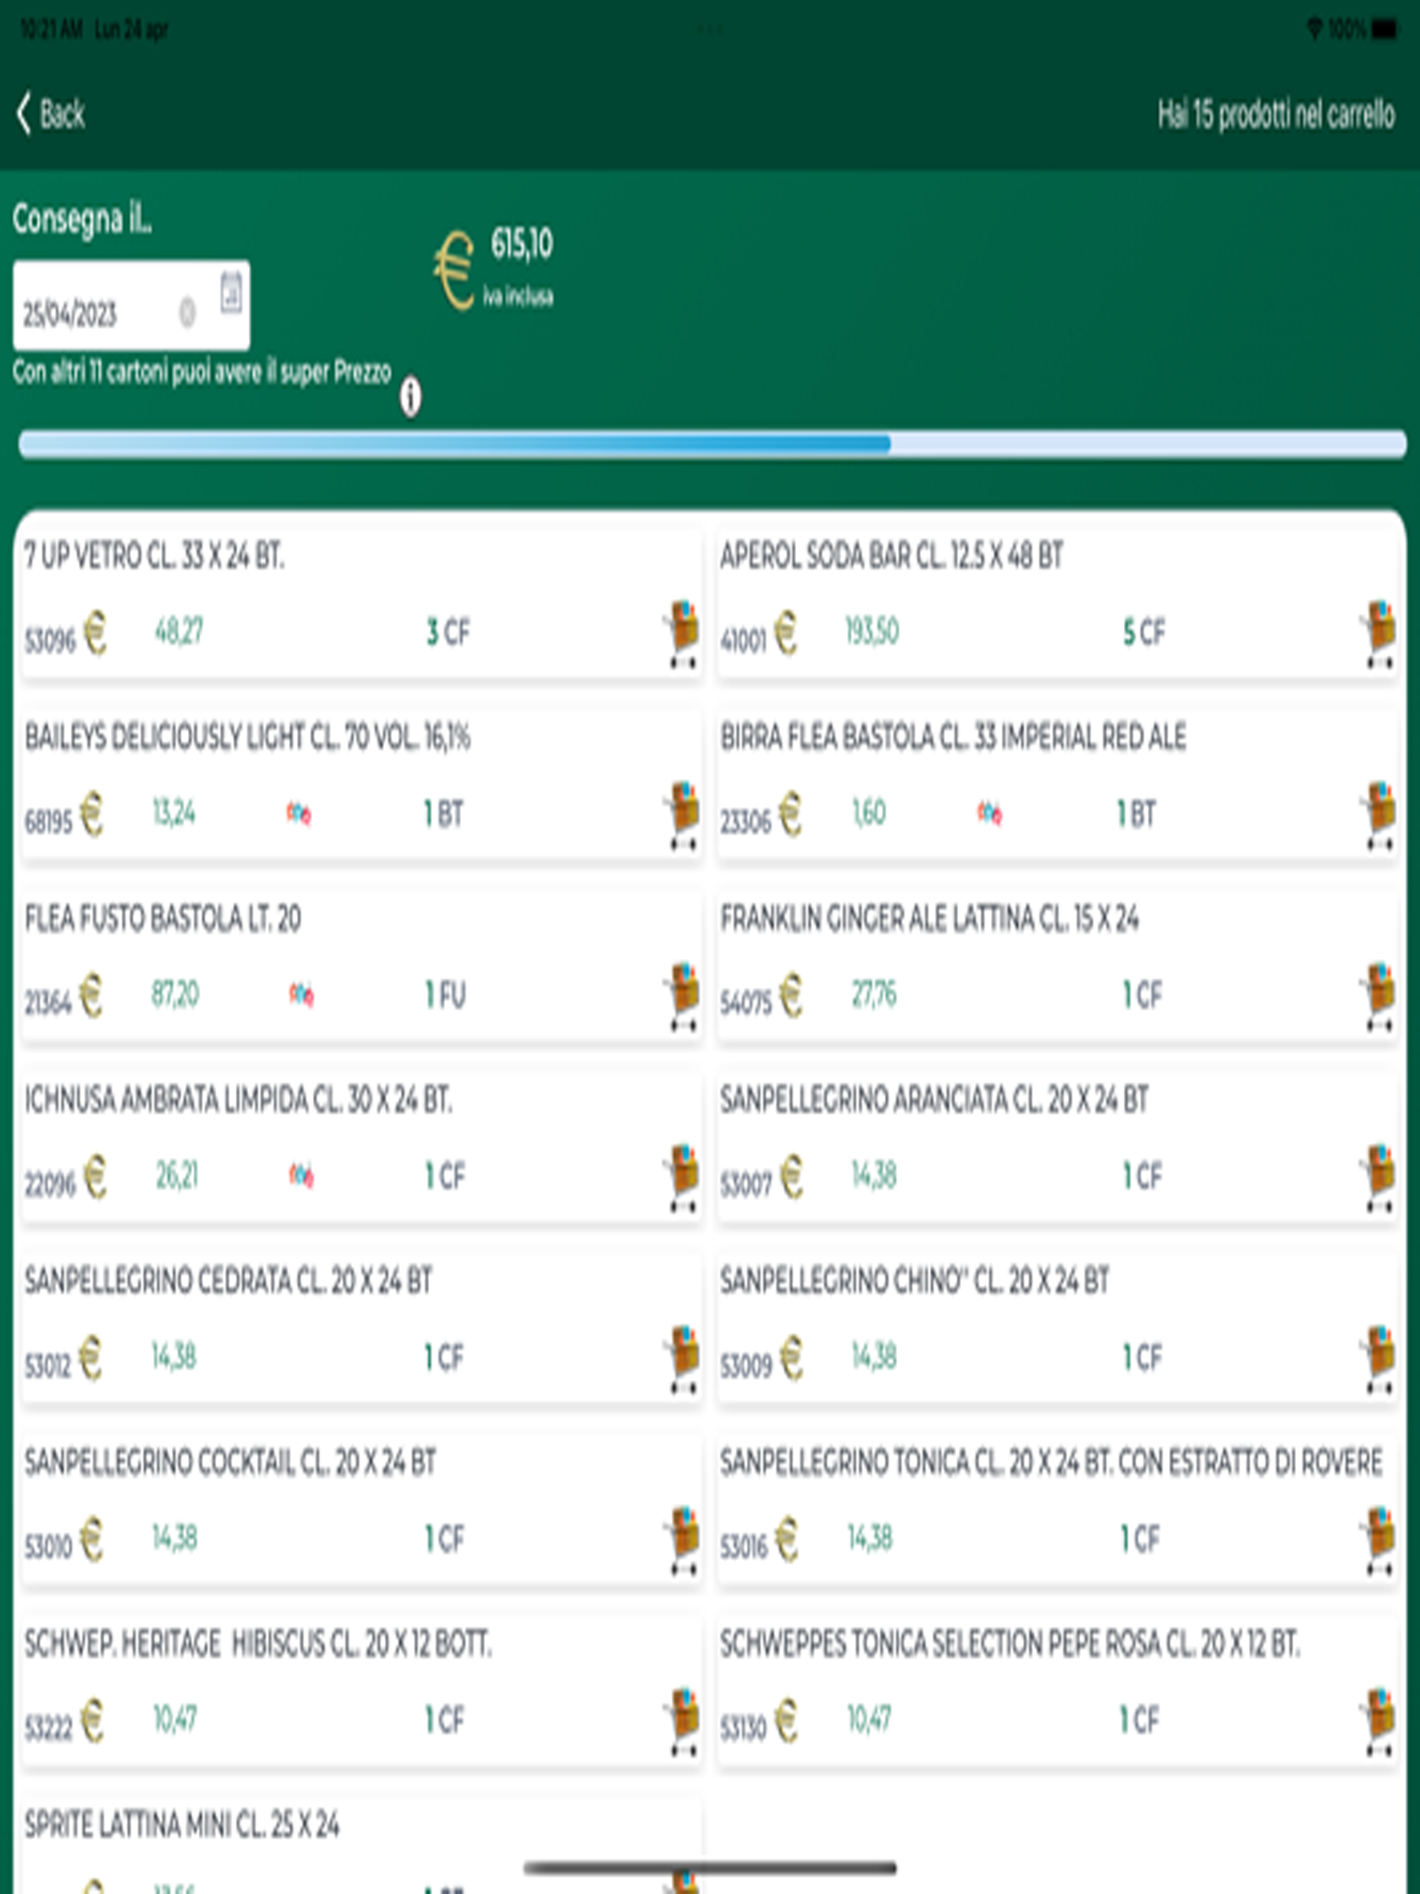Click promo tag icon on BIRRA FLEA row
This screenshot has width=1420, height=1894.
(x=990, y=813)
